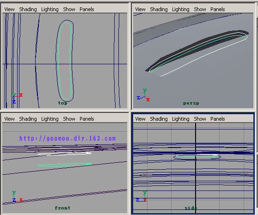The width and height of the screenshot is (258, 215).
Task: Open Panels menu in top viewport
Action: pyautogui.click(x=87, y=9)
